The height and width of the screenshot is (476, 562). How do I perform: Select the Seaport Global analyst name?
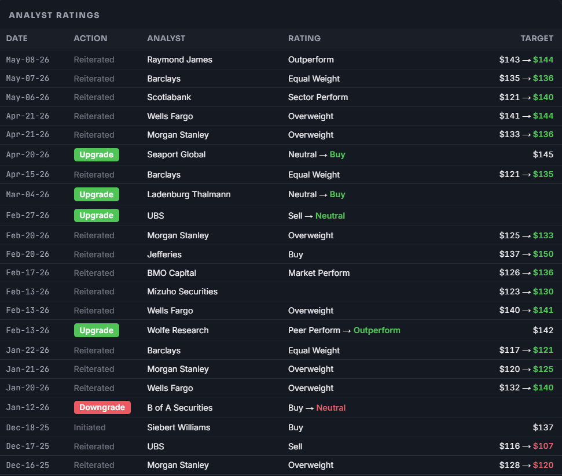click(177, 155)
